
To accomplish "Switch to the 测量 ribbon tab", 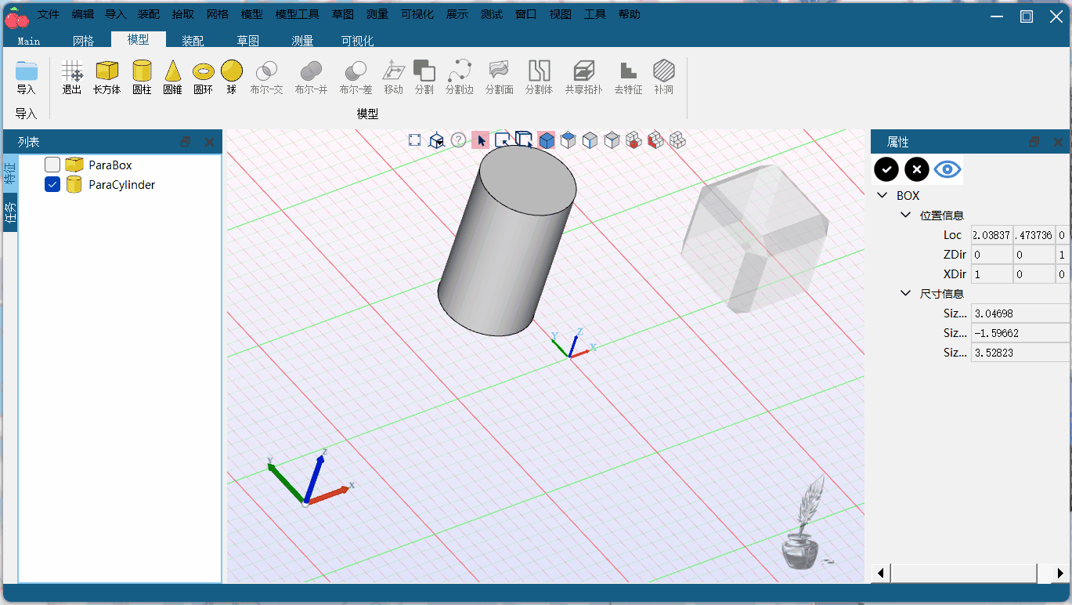I will click(x=302, y=41).
